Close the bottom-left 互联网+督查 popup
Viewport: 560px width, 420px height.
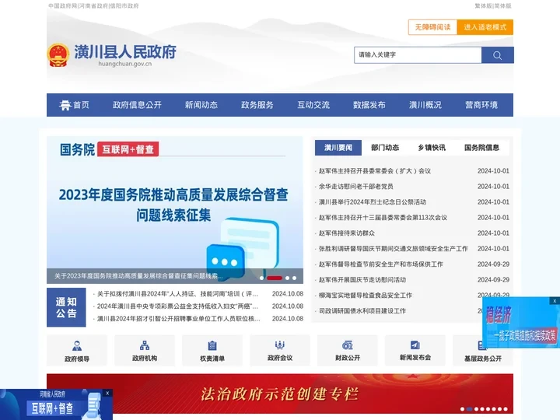107,394
